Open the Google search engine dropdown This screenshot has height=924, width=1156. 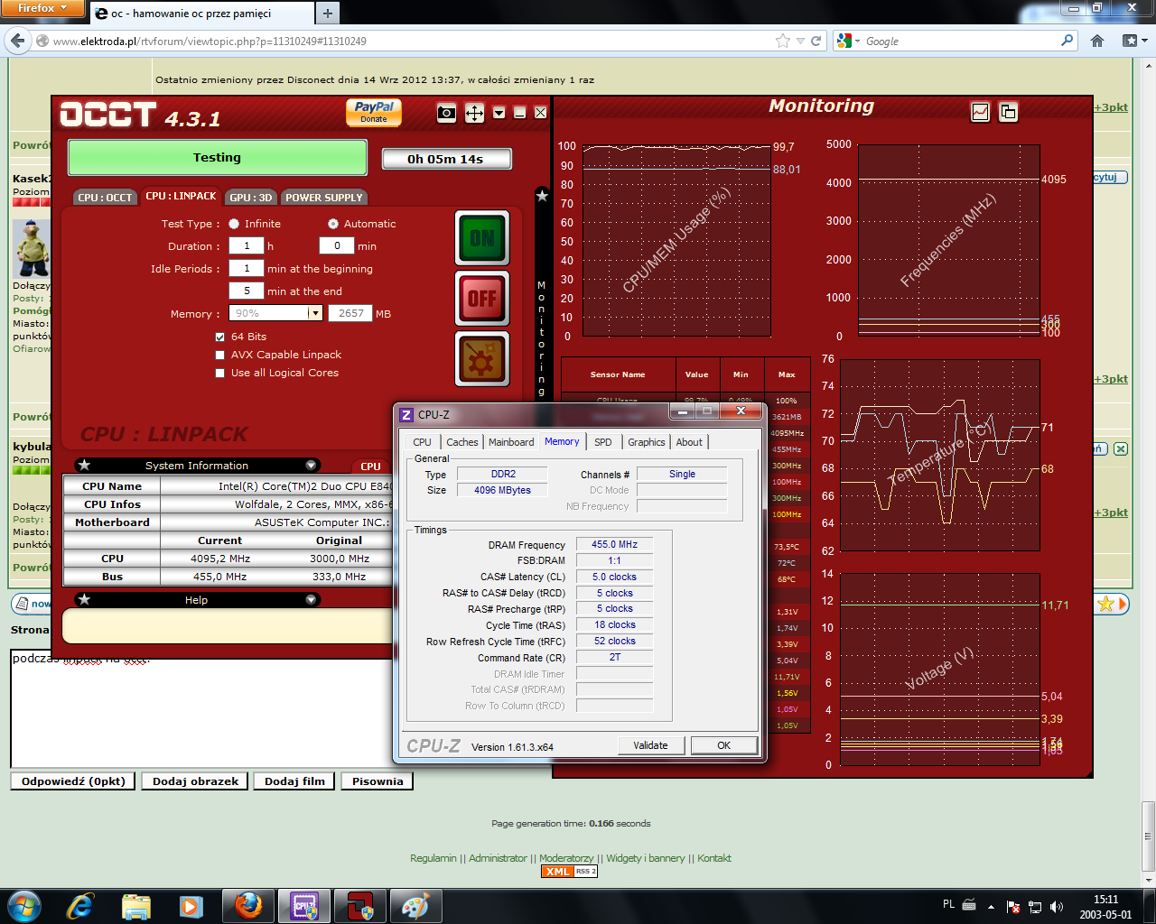(848, 41)
